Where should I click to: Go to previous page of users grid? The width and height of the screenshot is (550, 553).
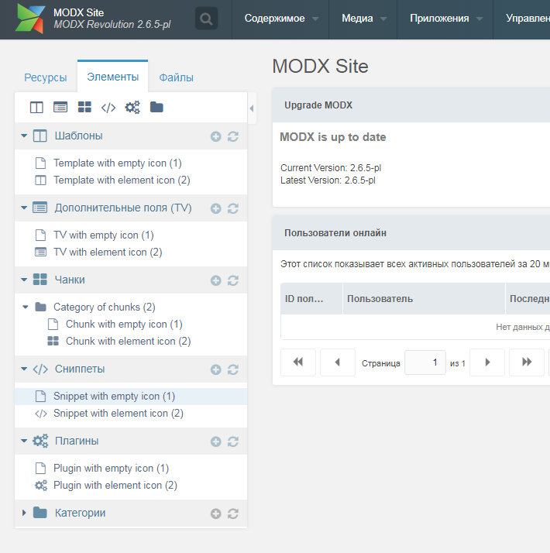click(338, 362)
